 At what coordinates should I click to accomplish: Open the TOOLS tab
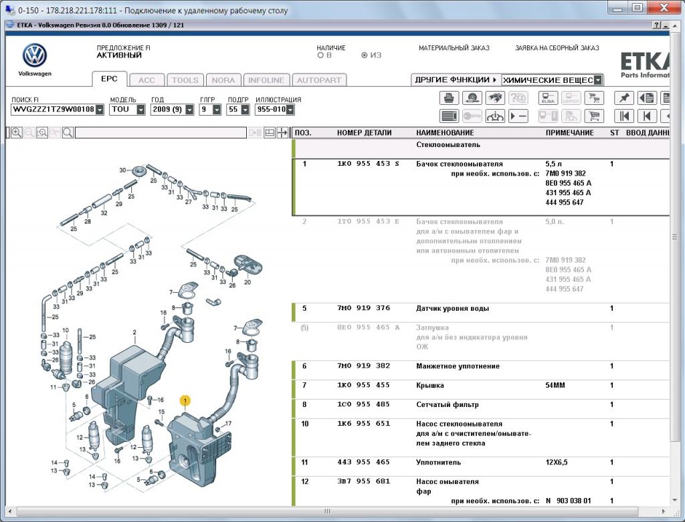(185, 80)
